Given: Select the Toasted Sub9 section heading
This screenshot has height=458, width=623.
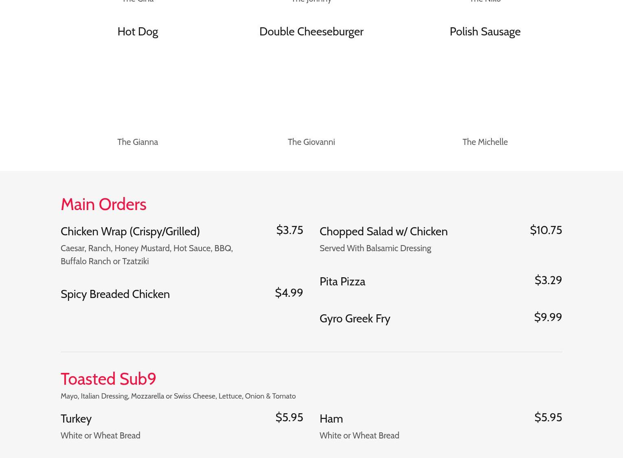Looking at the screenshot, I should point(108,379).
